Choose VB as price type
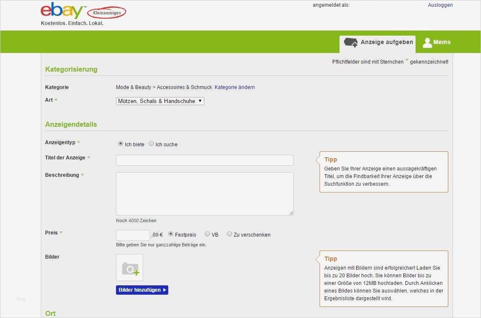 [x=207, y=233]
